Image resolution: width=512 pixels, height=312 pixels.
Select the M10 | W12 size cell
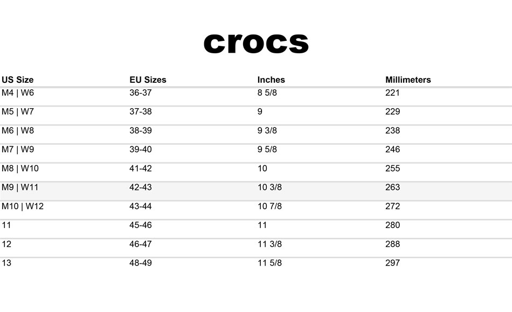(x=23, y=206)
